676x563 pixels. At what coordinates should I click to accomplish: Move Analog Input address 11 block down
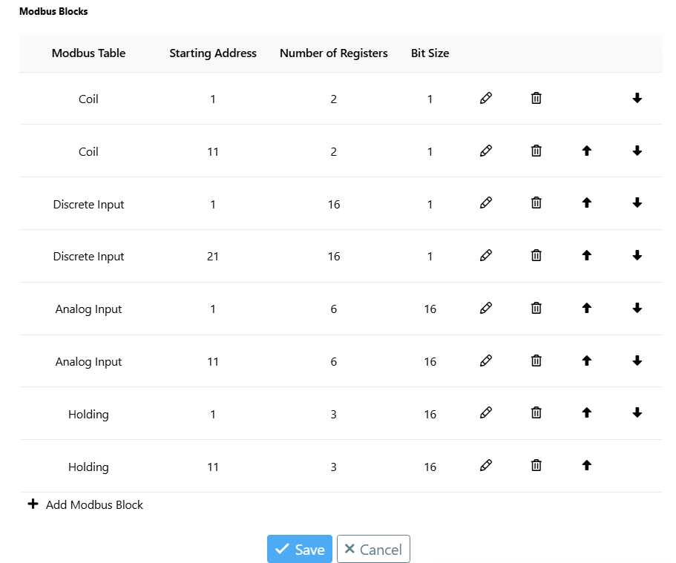(637, 360)
